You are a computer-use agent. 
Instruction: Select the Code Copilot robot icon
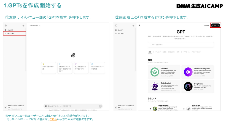coord(154,87)
